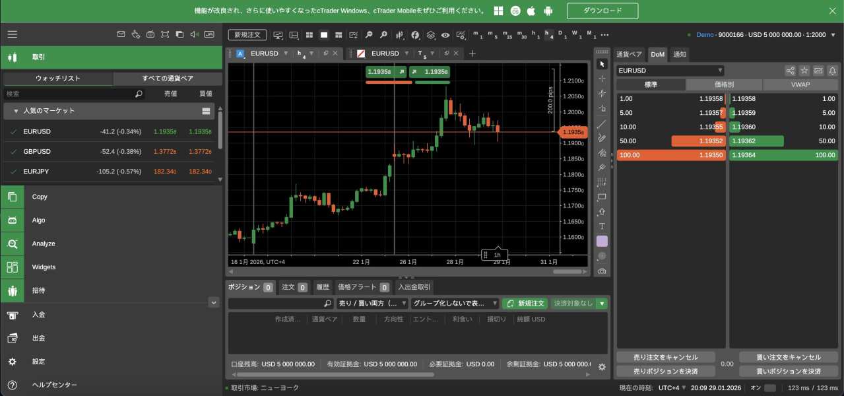Viewport: 844px width, 396px height.
Task: Open the hamburger main menu
Action: [x=12, y=34]
